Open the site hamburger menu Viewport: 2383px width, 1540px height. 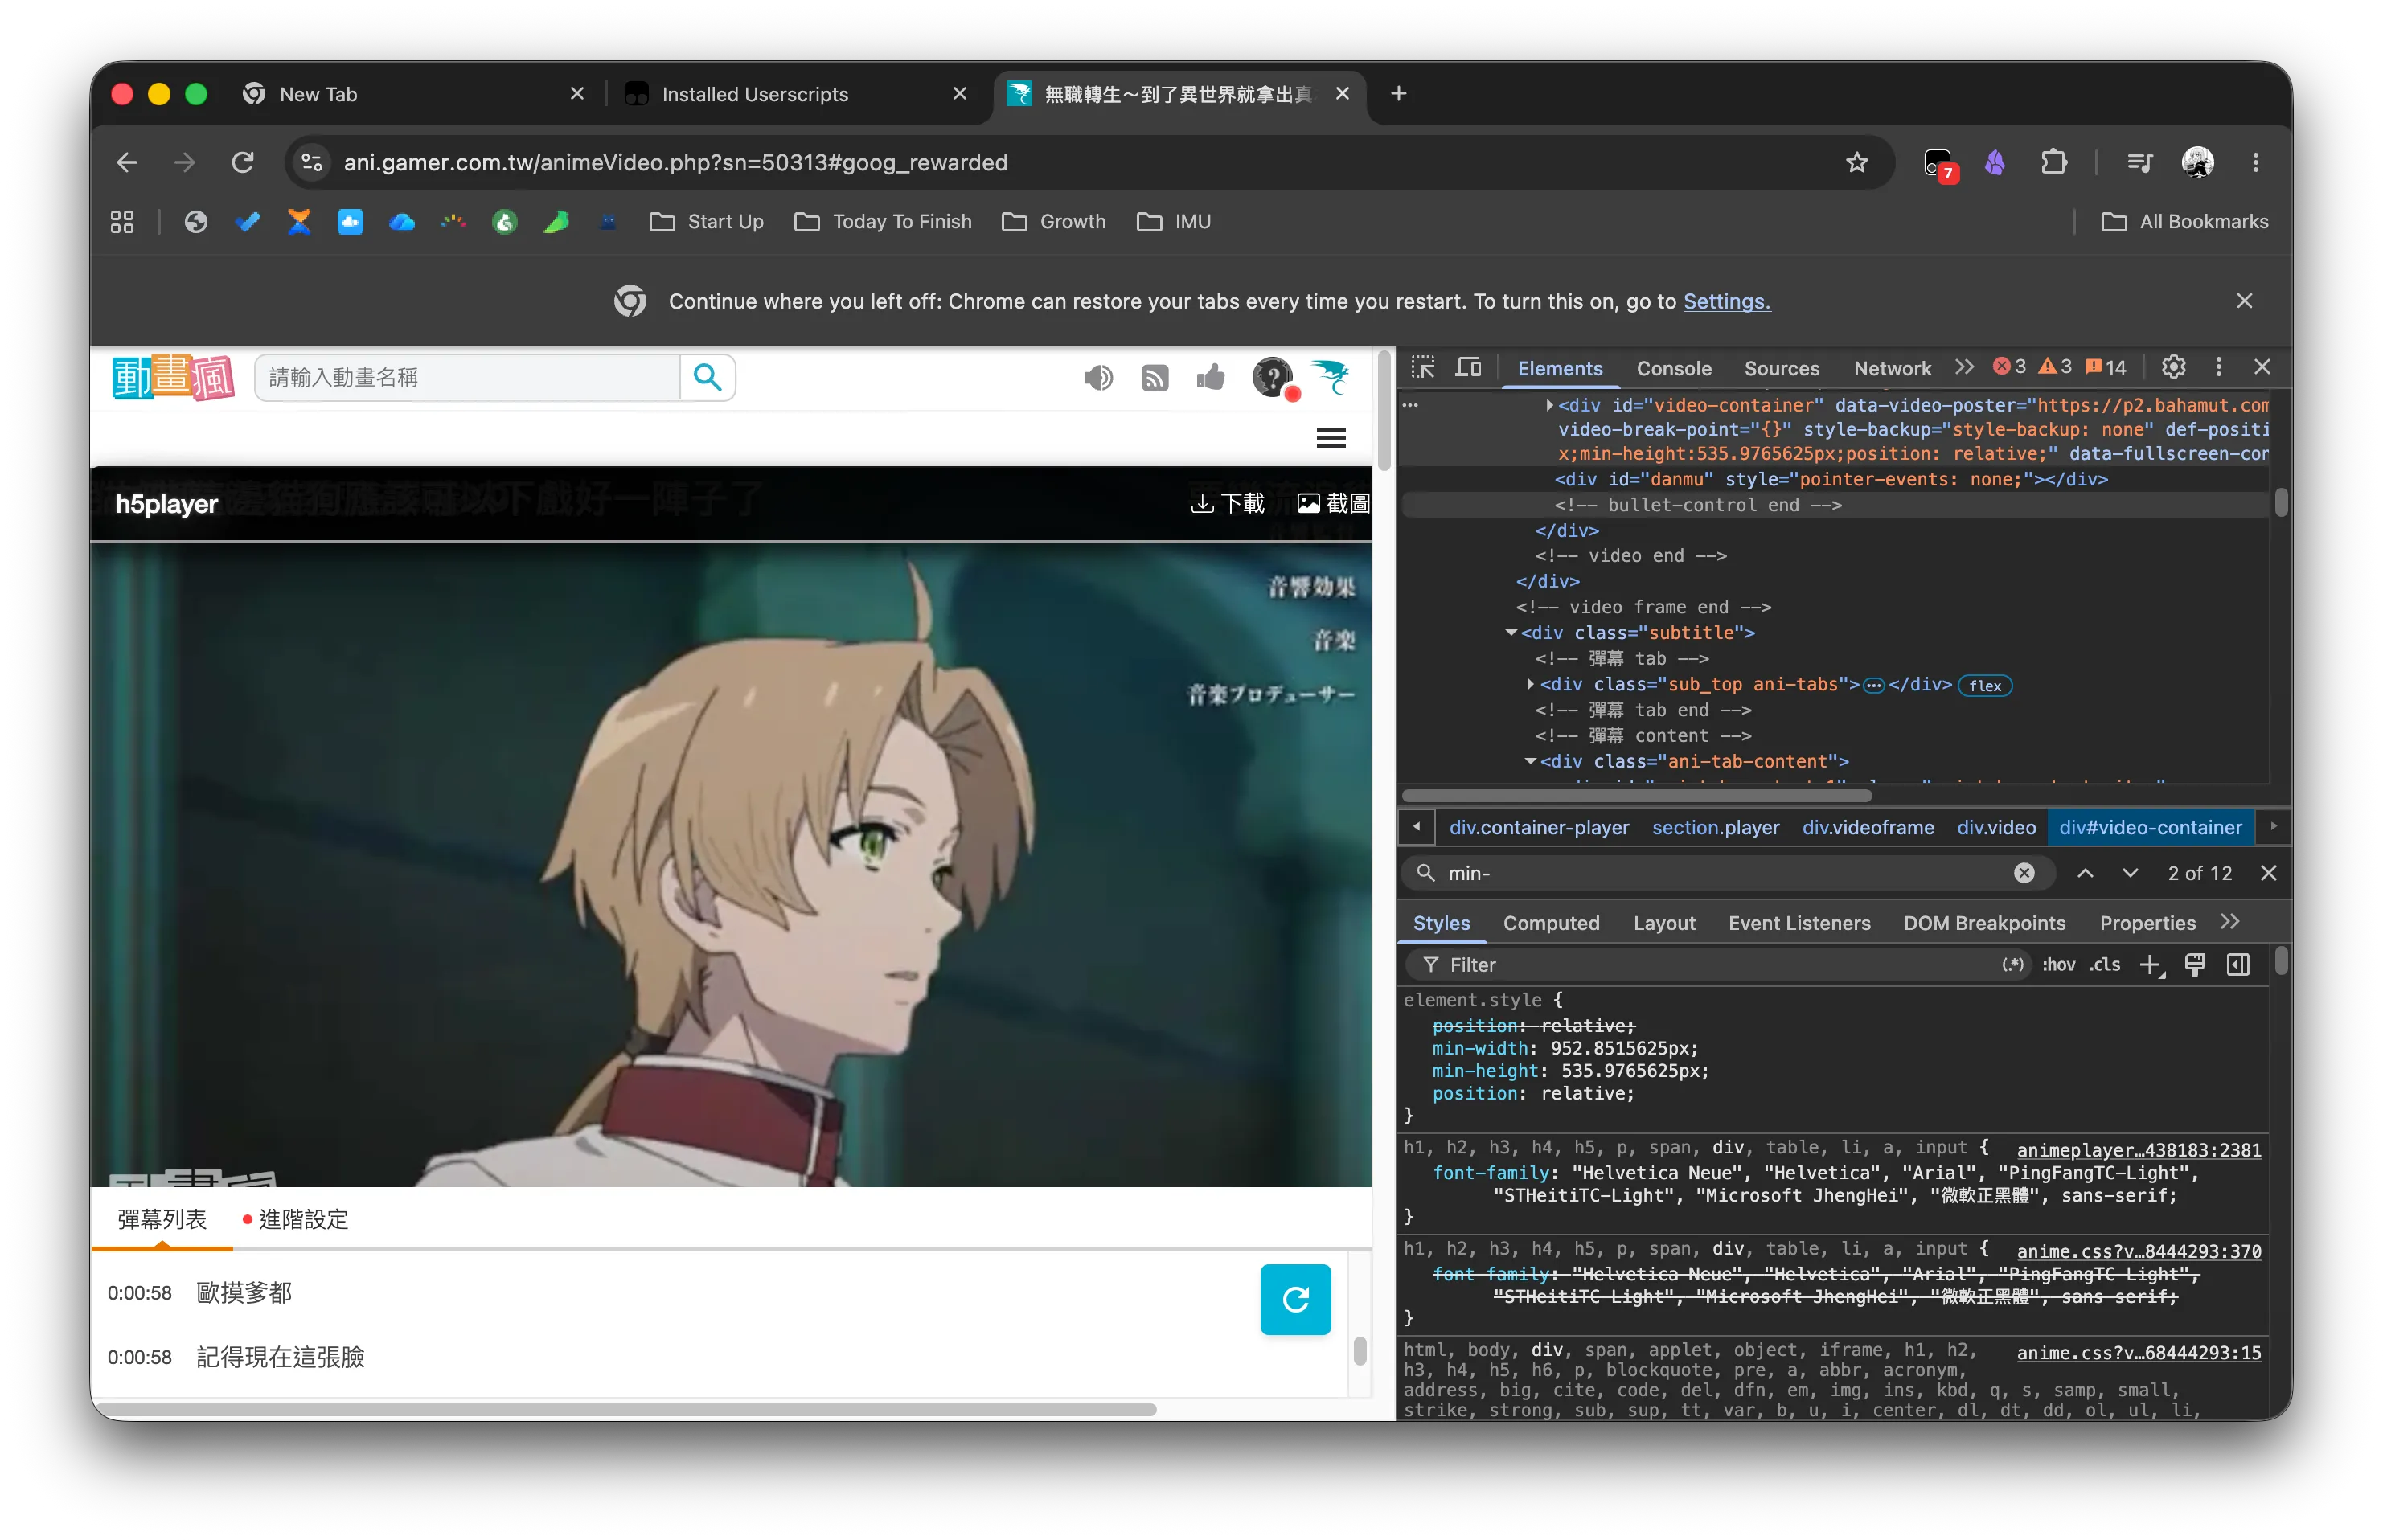point(1331,438)
